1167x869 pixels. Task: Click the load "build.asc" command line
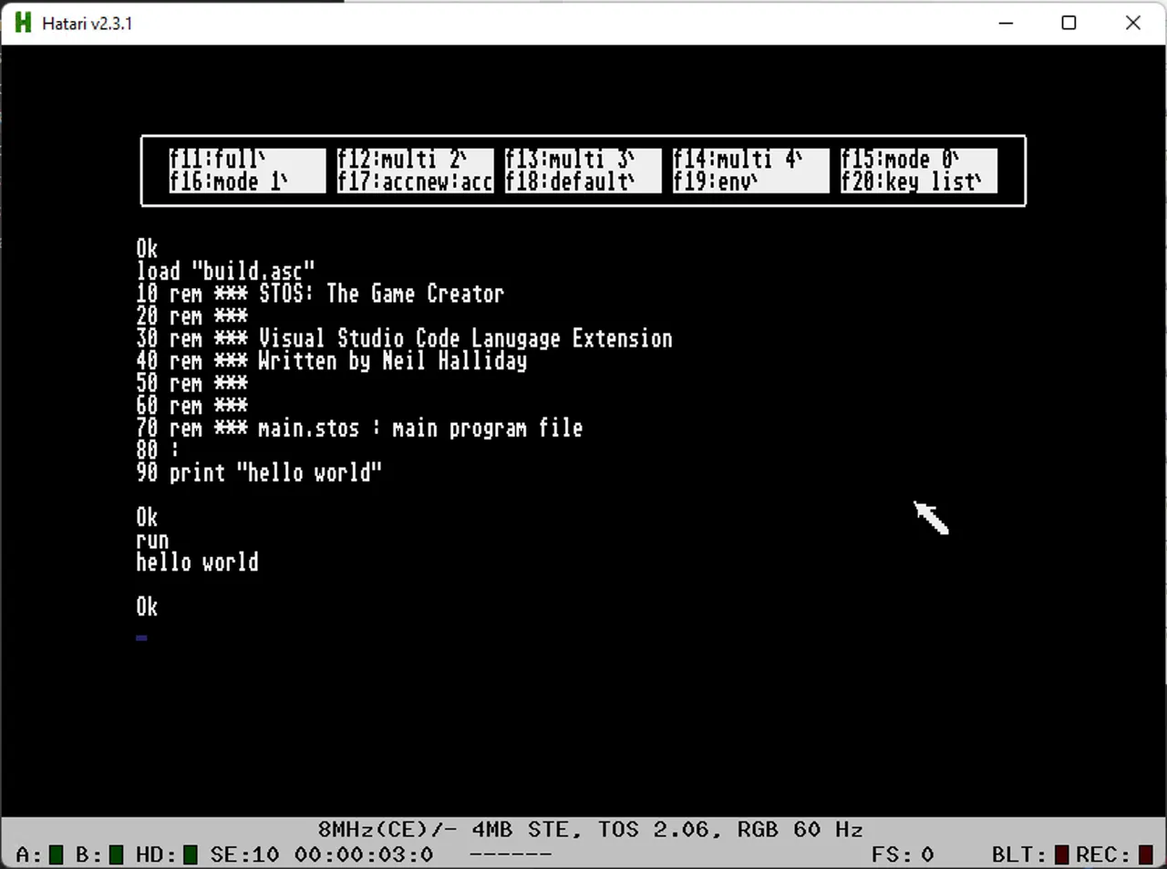pyautogui.click(x=225, y=271)
